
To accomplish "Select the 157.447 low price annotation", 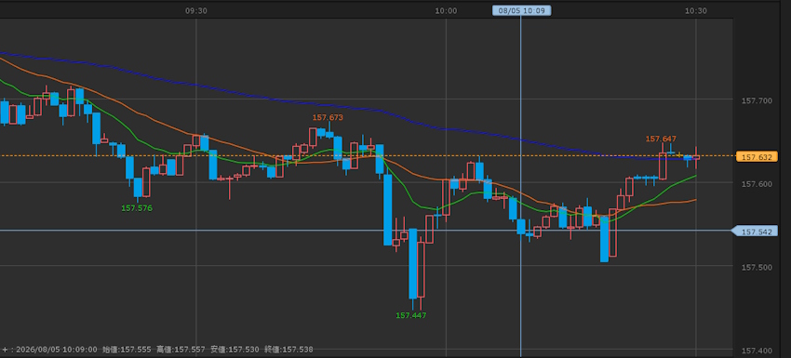I will (x=410, y=315).
